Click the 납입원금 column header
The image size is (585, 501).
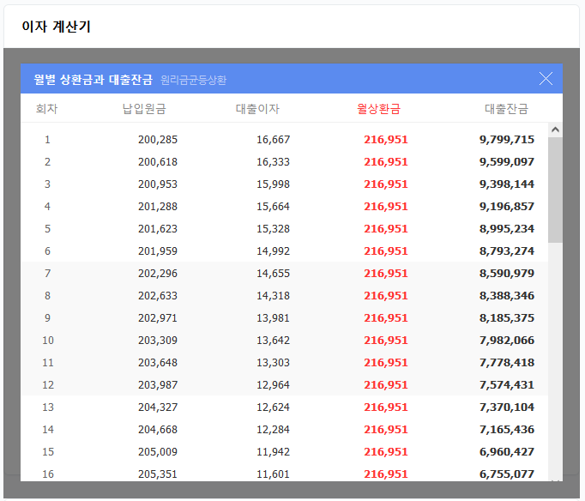click(x=144, y=109)
